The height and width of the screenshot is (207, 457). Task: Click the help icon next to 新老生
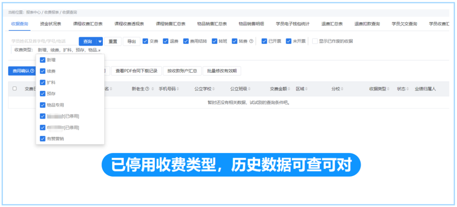147,89
